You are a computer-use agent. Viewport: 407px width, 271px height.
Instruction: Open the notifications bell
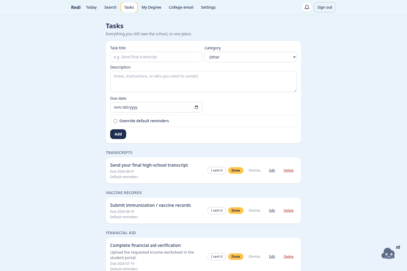point(307,7)
